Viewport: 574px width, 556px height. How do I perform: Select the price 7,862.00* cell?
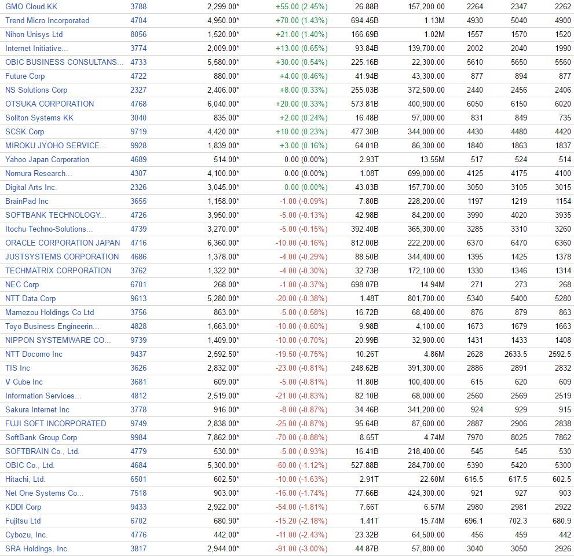[224, 438]
